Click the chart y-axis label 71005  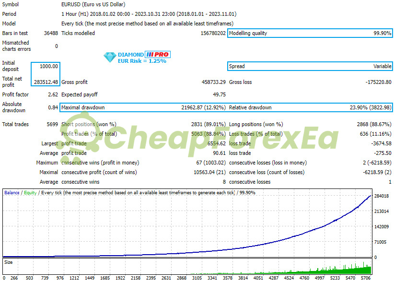[381, 242]
